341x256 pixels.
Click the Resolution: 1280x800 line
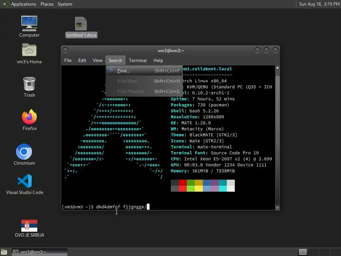[x=197, y=117]
